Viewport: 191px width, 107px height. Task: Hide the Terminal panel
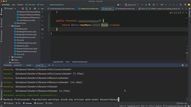tap(186, 65)
